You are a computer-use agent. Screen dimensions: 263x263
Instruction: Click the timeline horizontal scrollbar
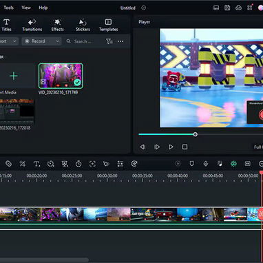click(44, 260)
